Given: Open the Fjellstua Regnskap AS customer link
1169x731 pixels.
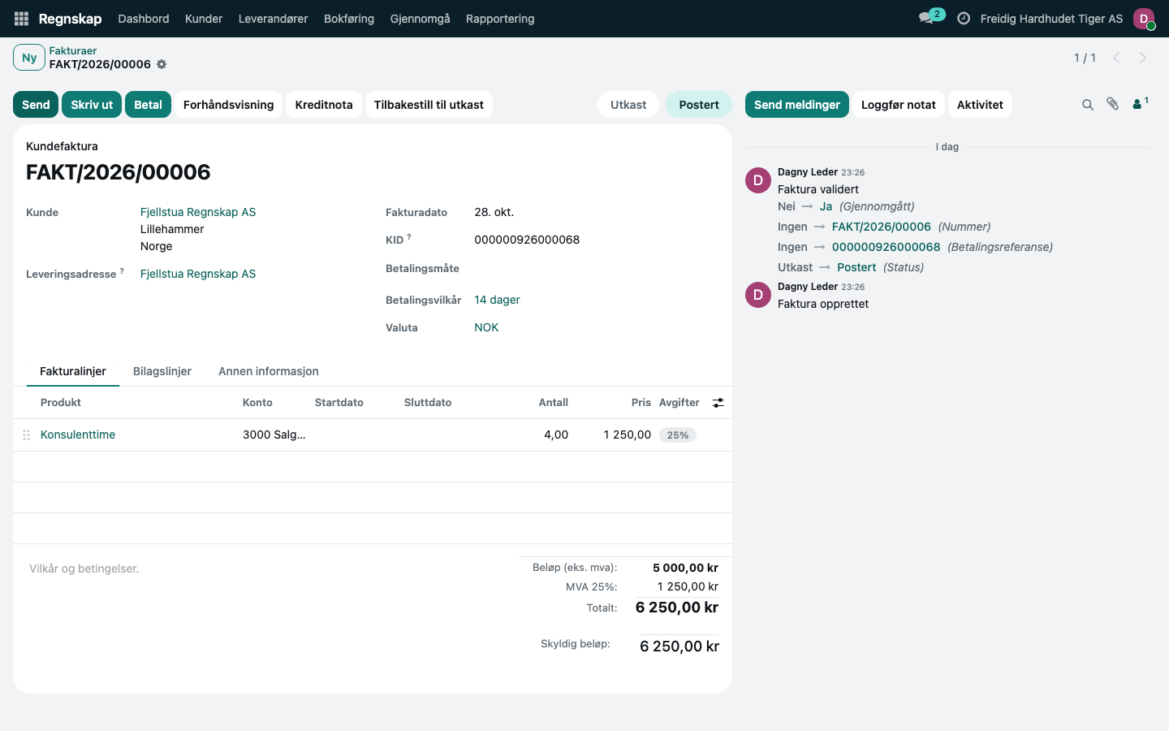Looking at the screenshot, I should pyautogui.click(x=198, y=212).
